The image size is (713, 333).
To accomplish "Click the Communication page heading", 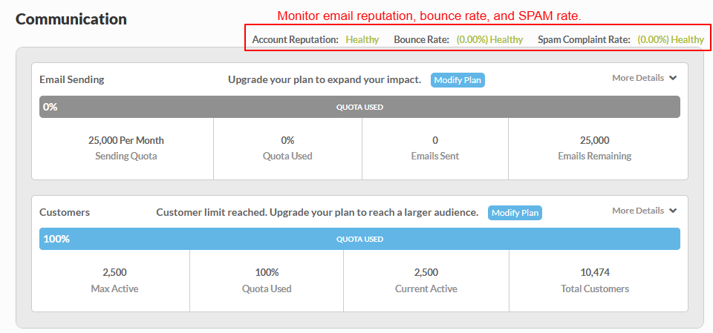I will [x=71, y=19].
